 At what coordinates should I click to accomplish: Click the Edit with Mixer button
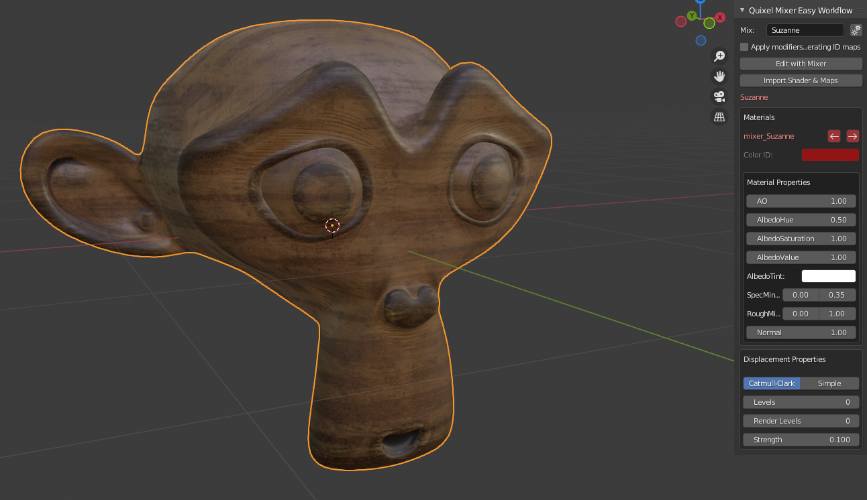(801, 64)
